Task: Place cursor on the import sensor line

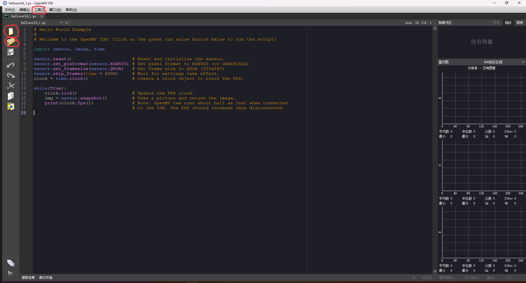Action: point(69,49)
